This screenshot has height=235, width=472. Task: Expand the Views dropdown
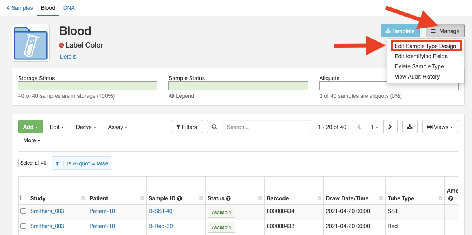pos(440,127)
